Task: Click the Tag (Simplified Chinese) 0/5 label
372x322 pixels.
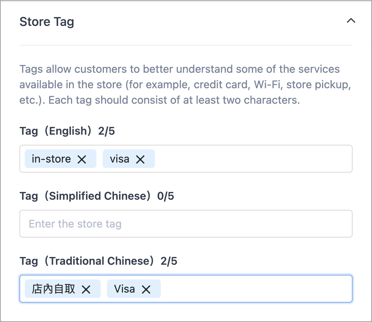Action: coord(97,196)
